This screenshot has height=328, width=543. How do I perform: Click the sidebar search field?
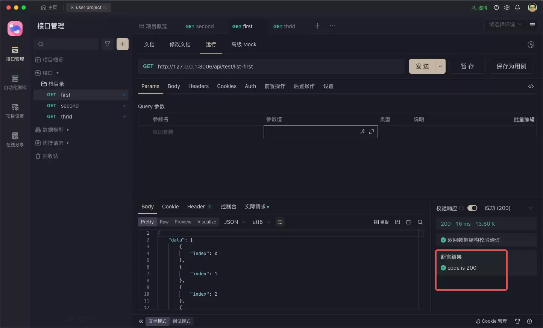(x=66, y=44)
